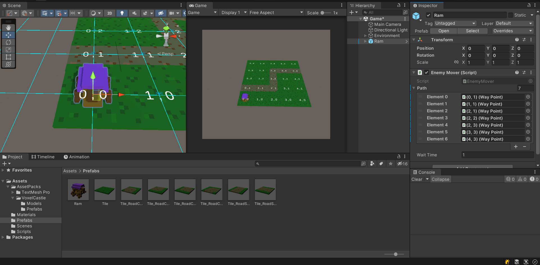Open the prefab Overrides dropdown
The image size is (540, 265).
[x=513, y=31]
